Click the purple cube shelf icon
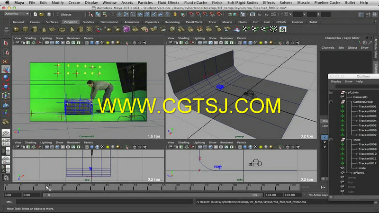 click(x=126, y=29)
